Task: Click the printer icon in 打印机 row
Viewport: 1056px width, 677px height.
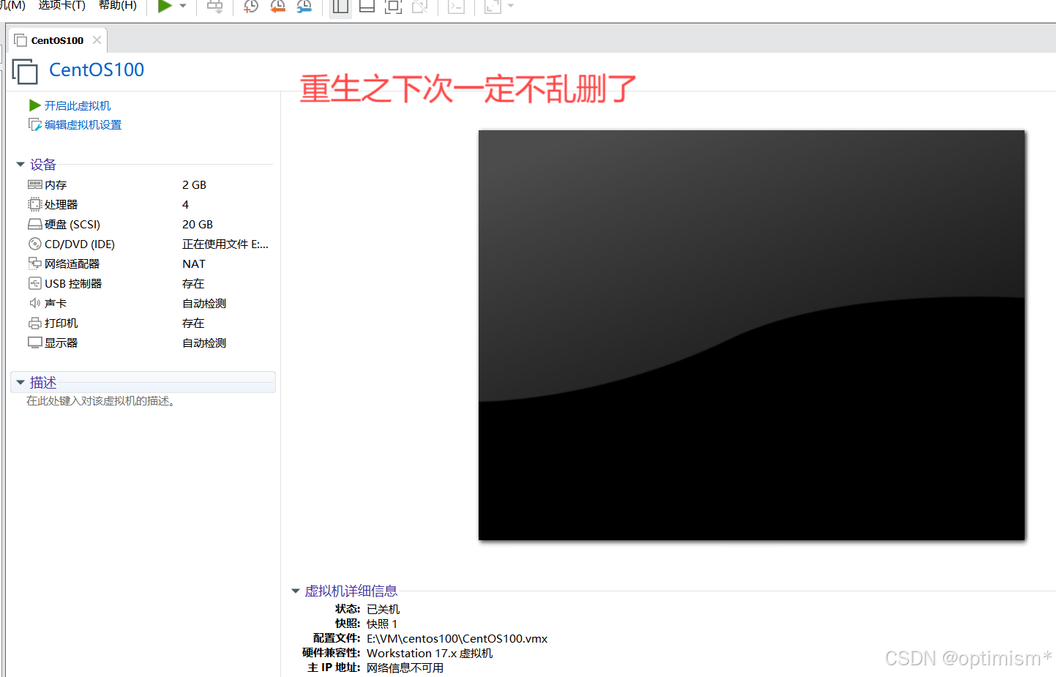Action: [x=35, y=323]
